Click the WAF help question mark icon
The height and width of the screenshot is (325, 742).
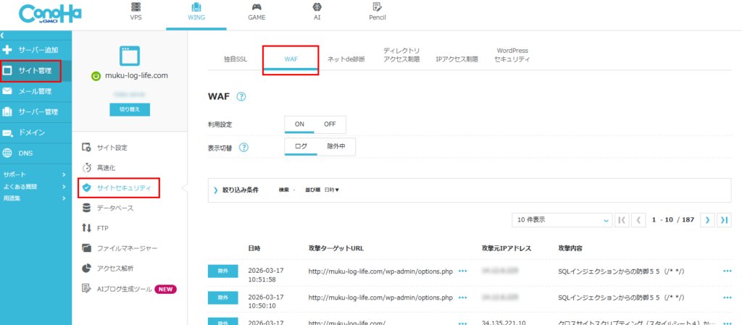pos(241,97)
